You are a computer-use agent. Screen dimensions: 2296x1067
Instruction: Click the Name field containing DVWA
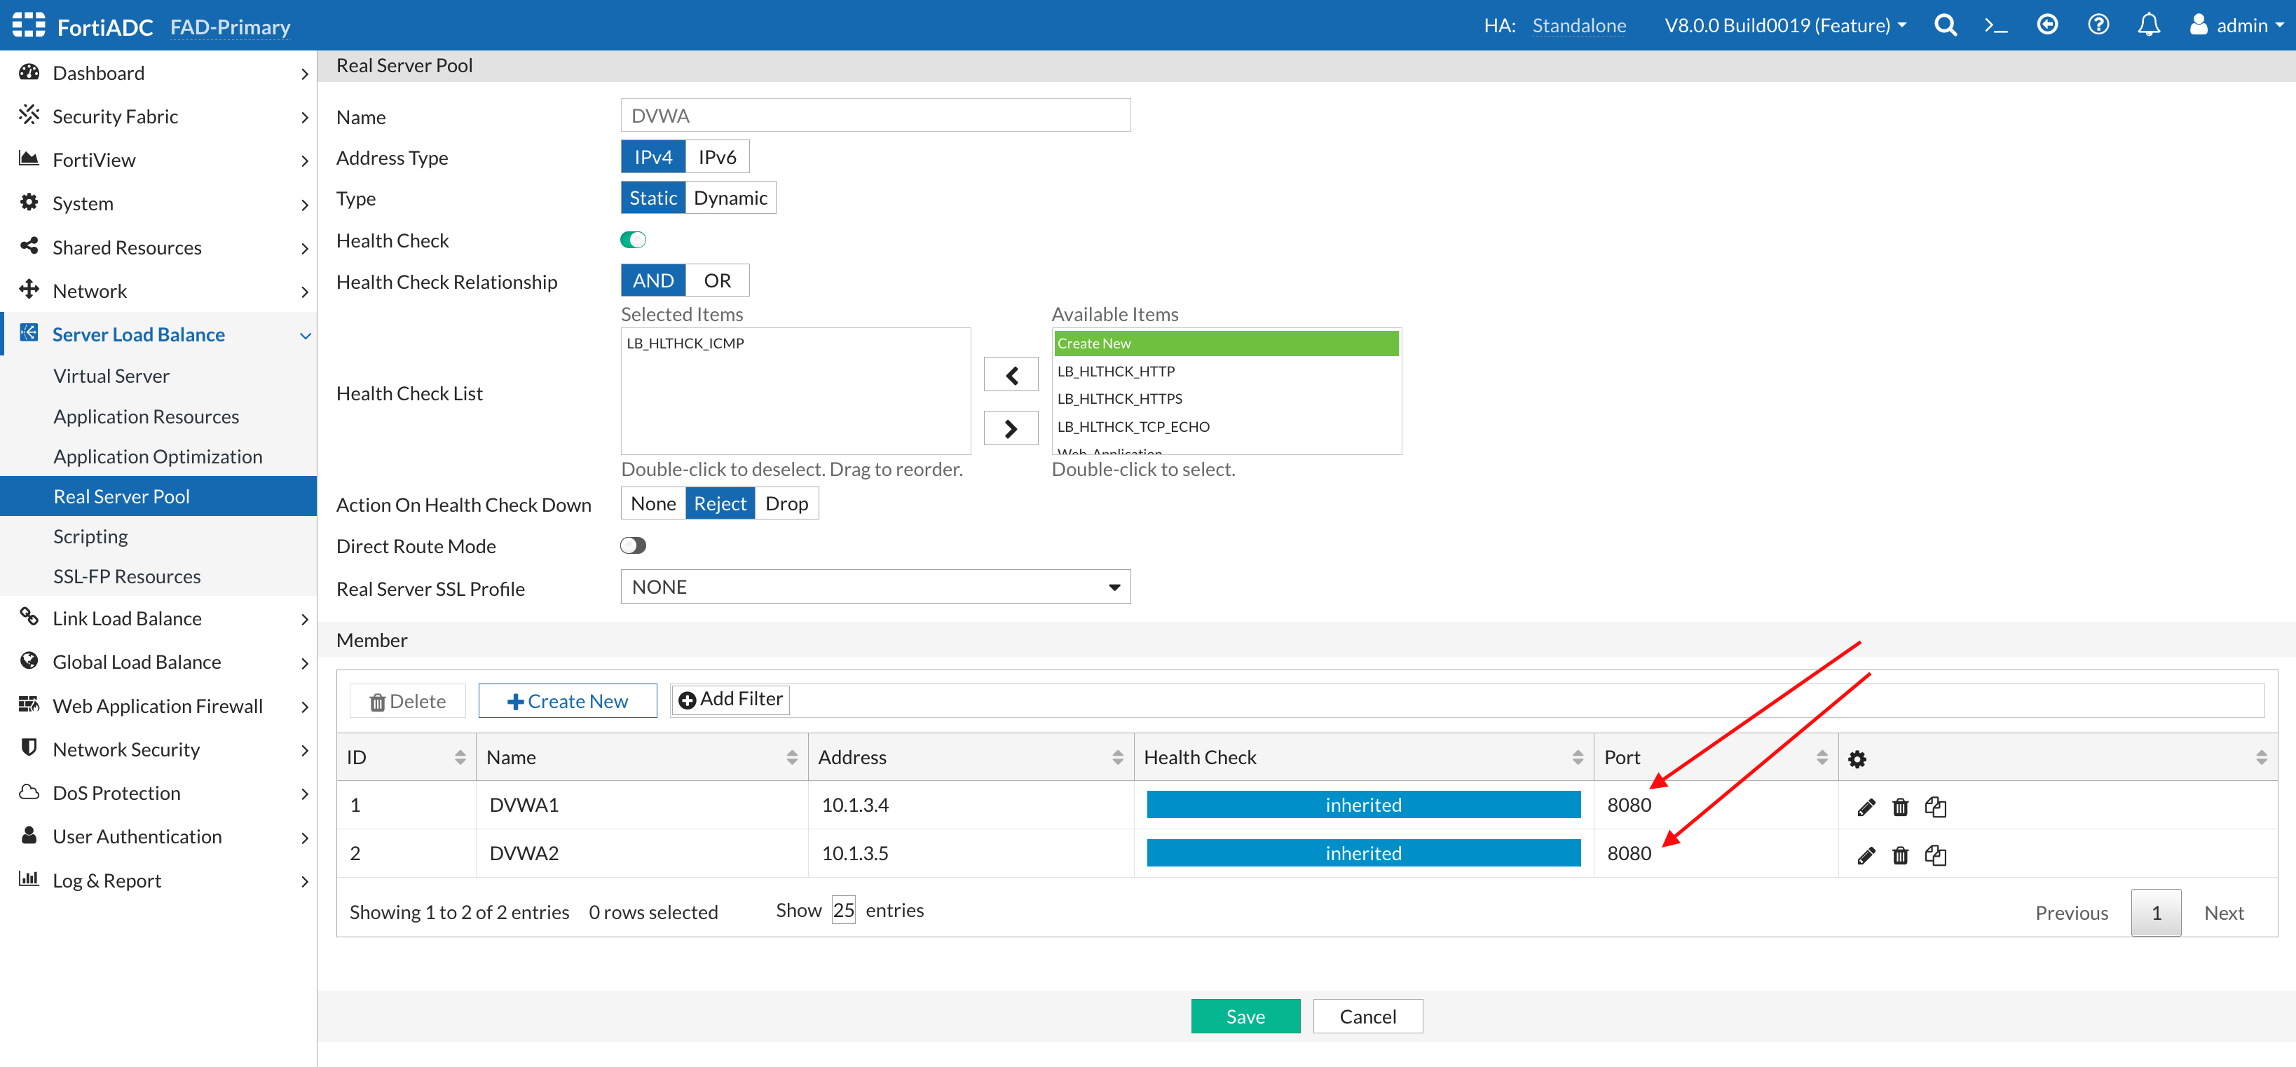pos(875,116)
